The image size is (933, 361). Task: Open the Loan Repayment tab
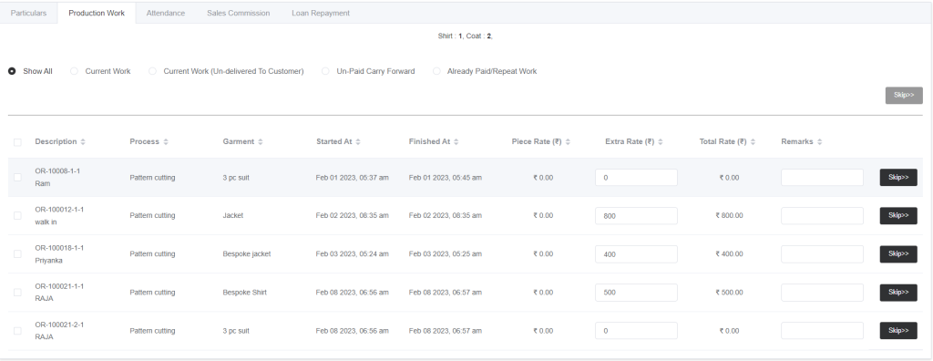(x=320, y=13)
